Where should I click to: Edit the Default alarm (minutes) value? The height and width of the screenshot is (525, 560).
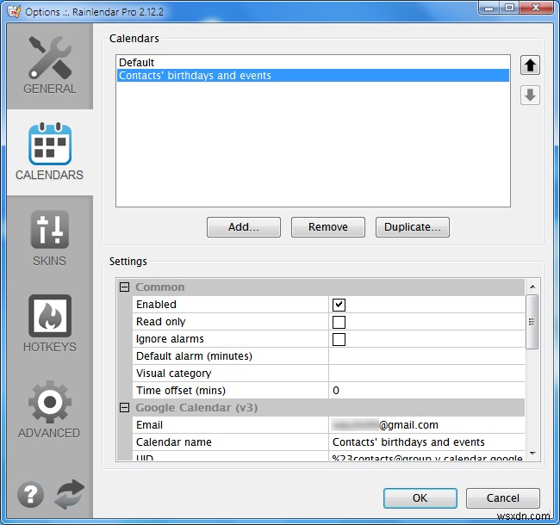(426, 356)
